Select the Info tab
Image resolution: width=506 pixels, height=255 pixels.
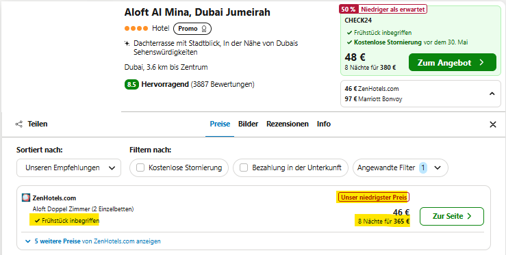pyautogui.click(x=324, y=124)
